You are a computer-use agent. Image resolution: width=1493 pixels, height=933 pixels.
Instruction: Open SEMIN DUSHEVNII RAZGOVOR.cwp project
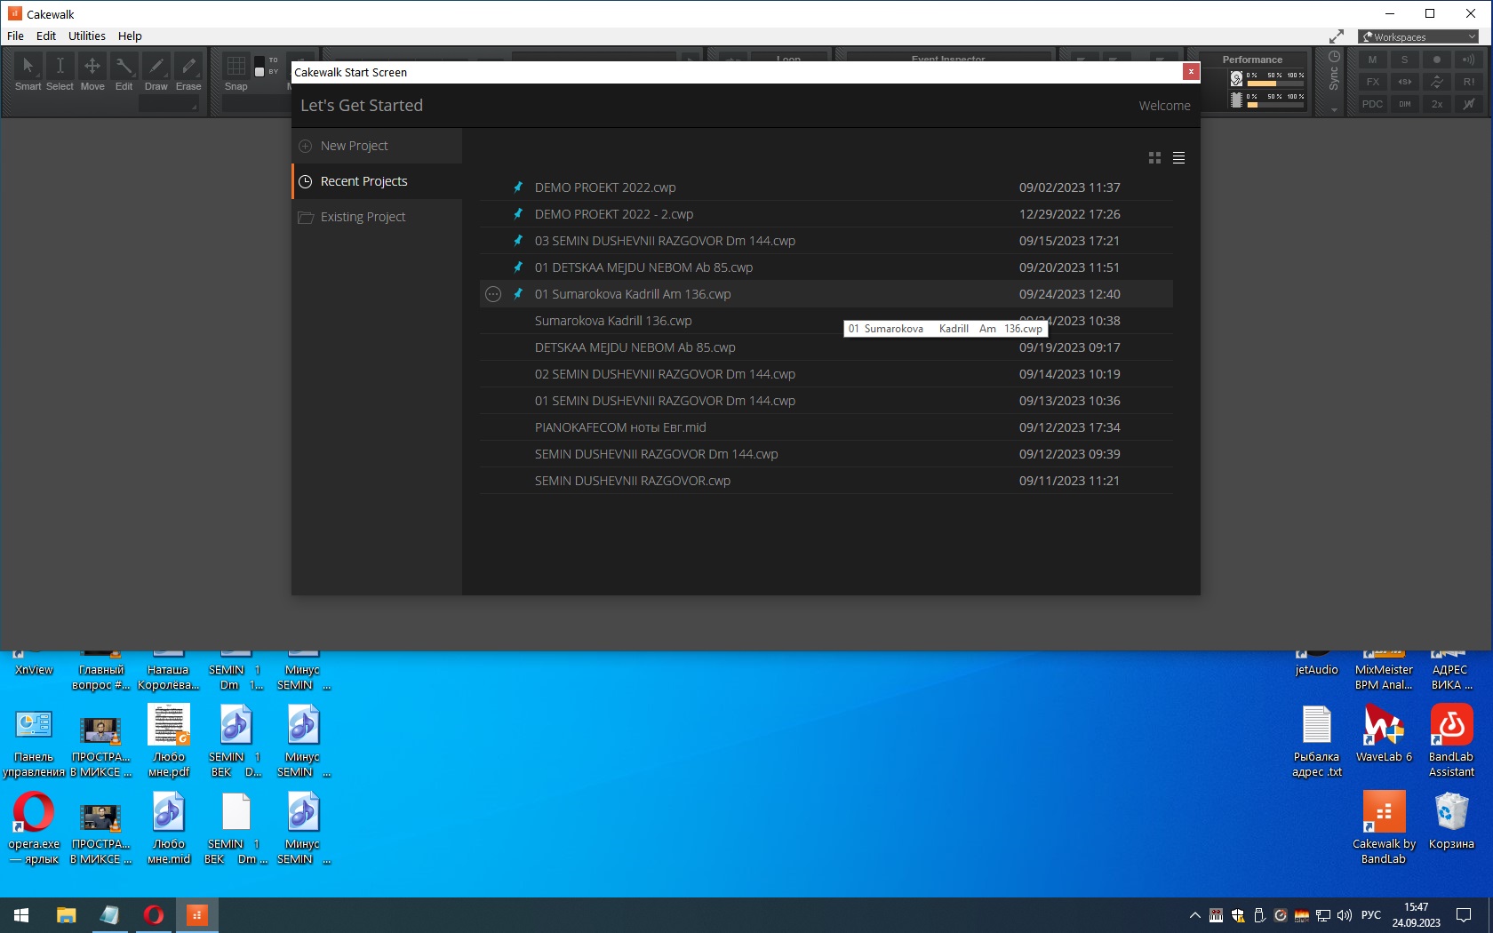[x=826, y=481]
